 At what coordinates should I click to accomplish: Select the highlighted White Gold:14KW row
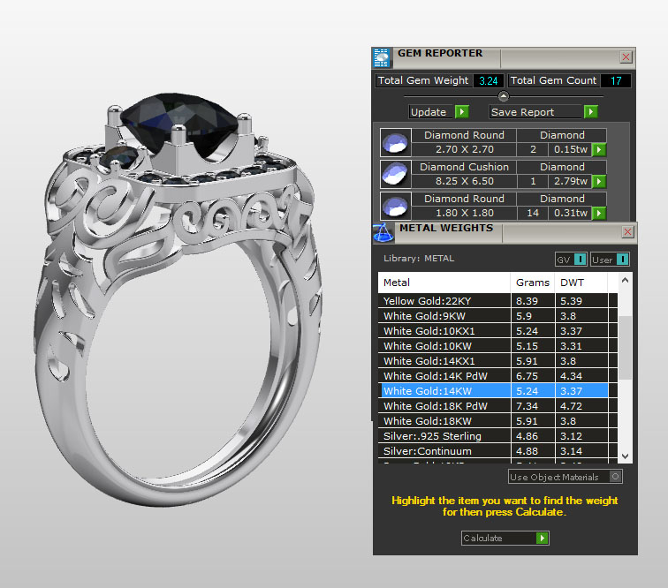[x=497, y=391]
